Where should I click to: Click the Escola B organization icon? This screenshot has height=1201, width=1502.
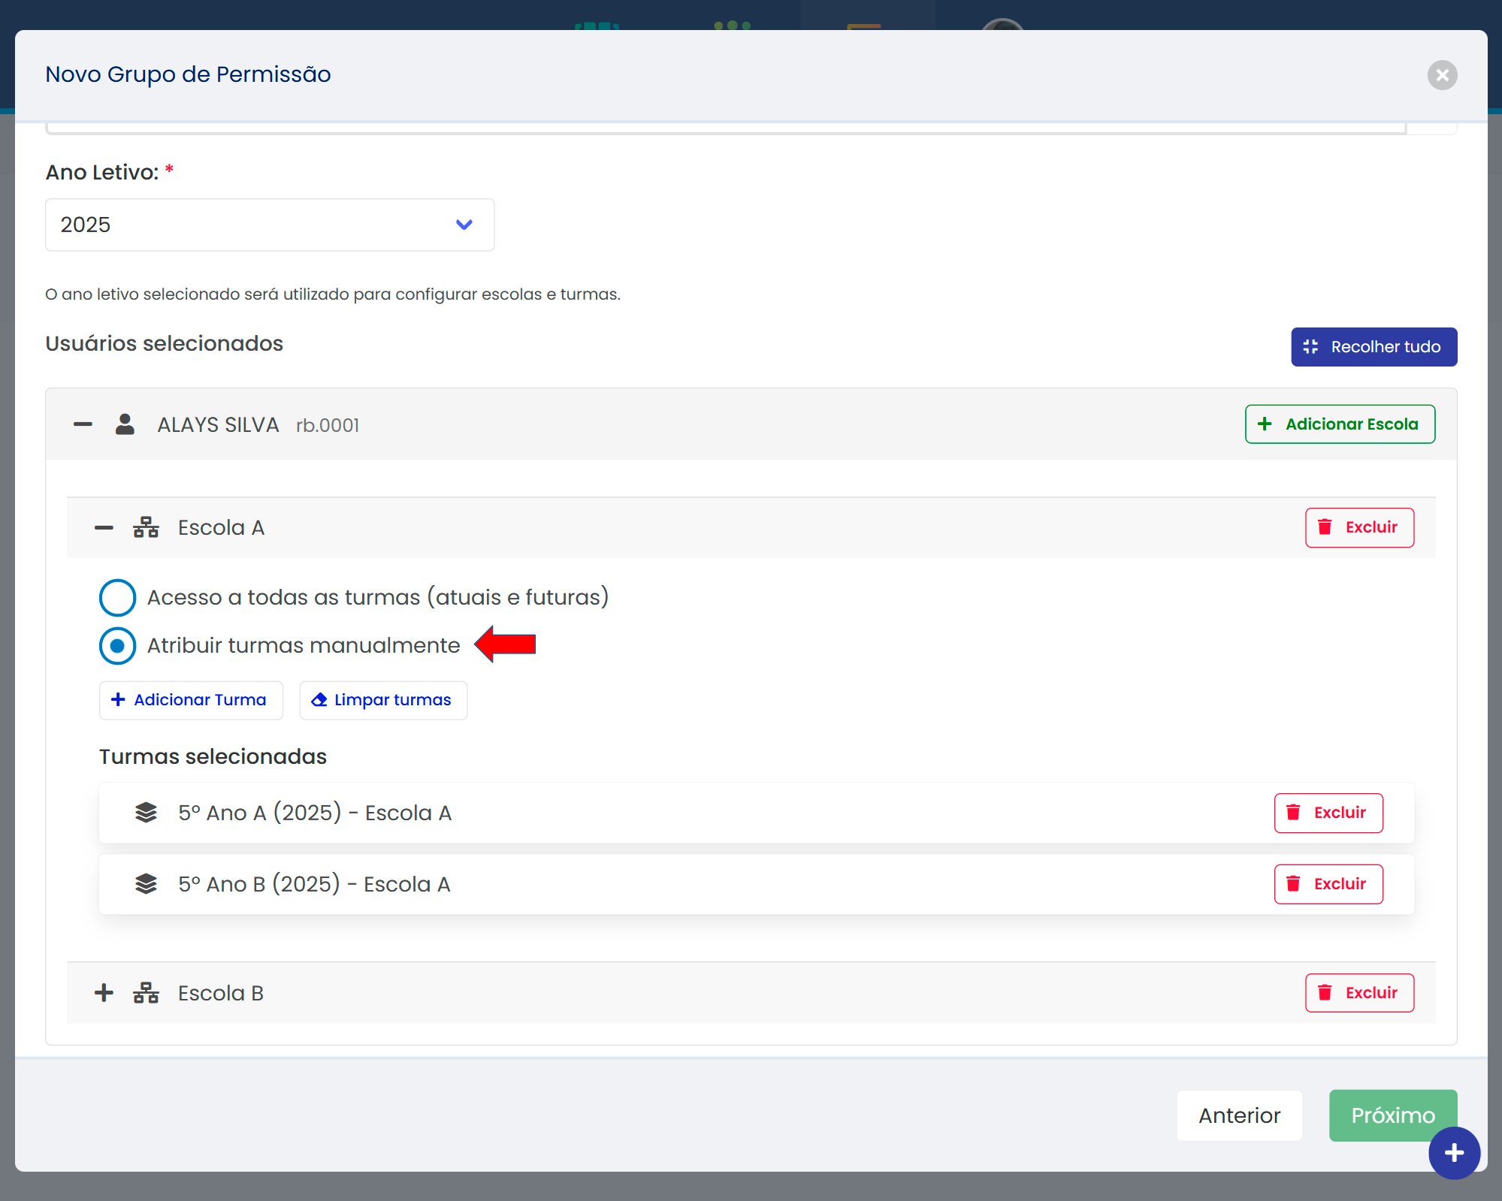pyautogui.click(x=146, y=993)
